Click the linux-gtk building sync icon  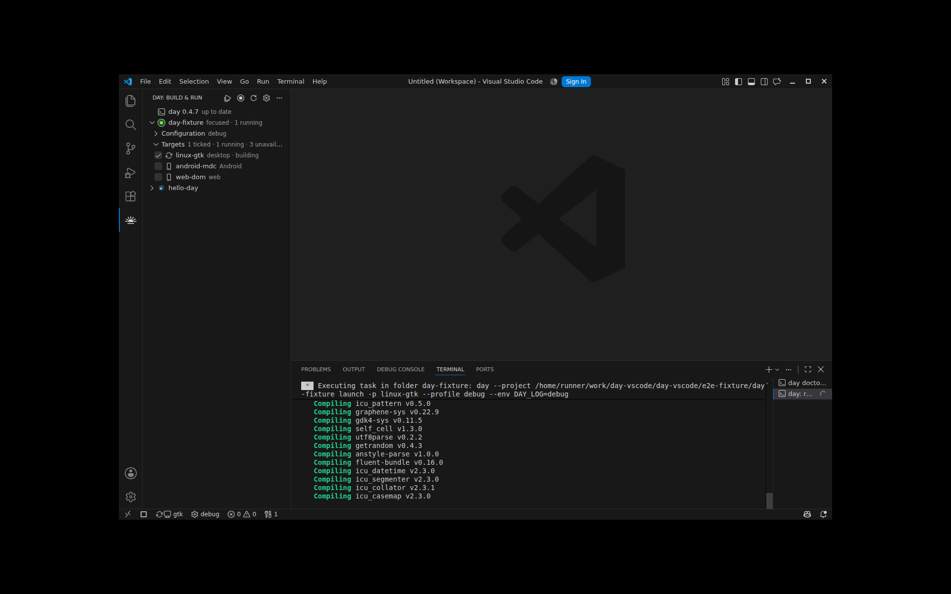(169, 155)
